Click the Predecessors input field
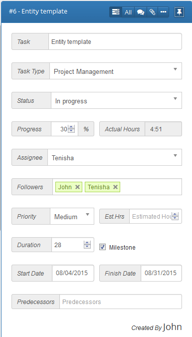 121,302
